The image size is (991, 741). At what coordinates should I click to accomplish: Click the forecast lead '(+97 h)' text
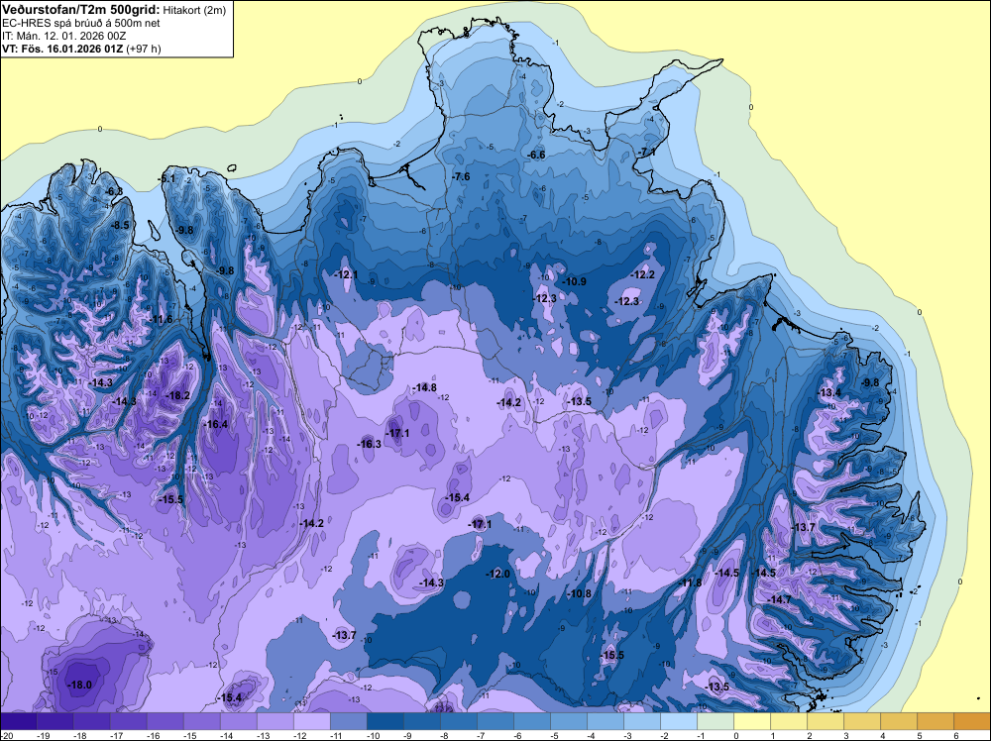pos(144,49)
